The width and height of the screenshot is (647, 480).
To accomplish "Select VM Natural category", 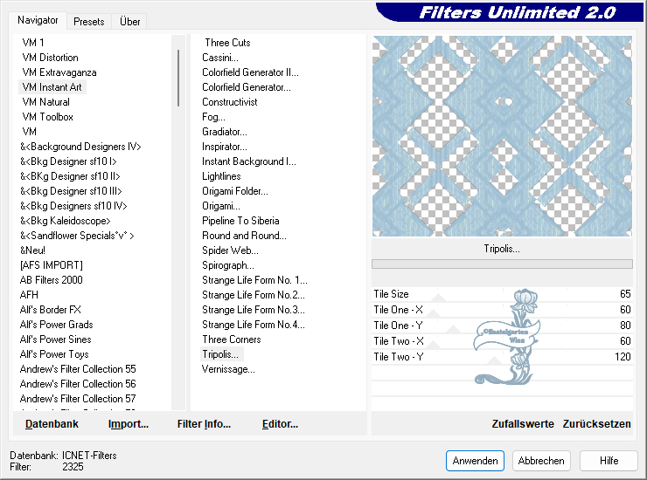I will [45, 102].
